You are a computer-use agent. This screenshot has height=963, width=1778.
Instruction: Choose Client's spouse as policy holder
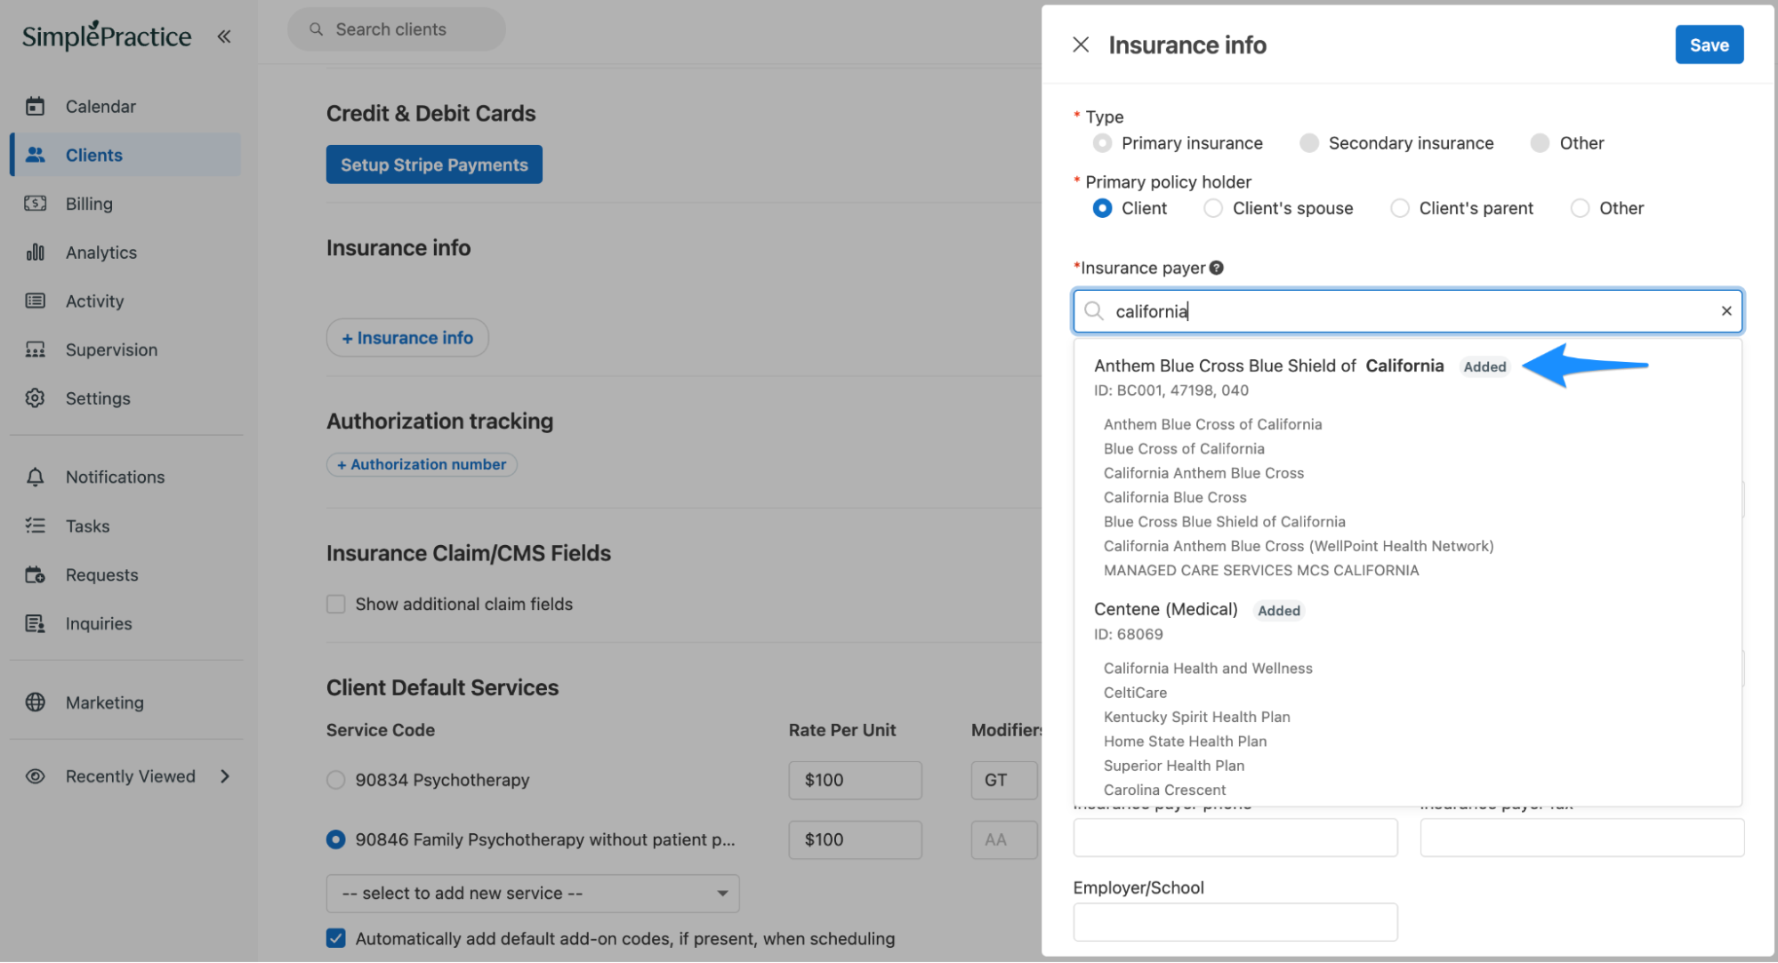[x=1212, y=208]
